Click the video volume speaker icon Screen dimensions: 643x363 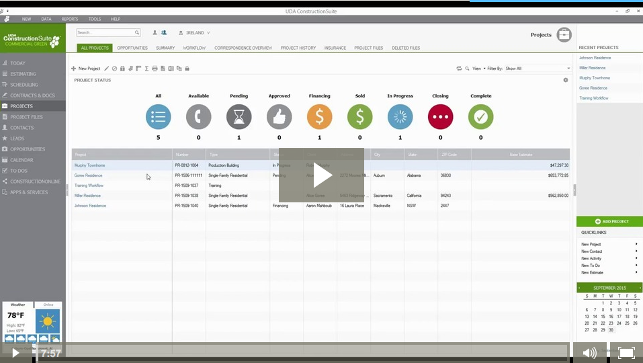590,353
